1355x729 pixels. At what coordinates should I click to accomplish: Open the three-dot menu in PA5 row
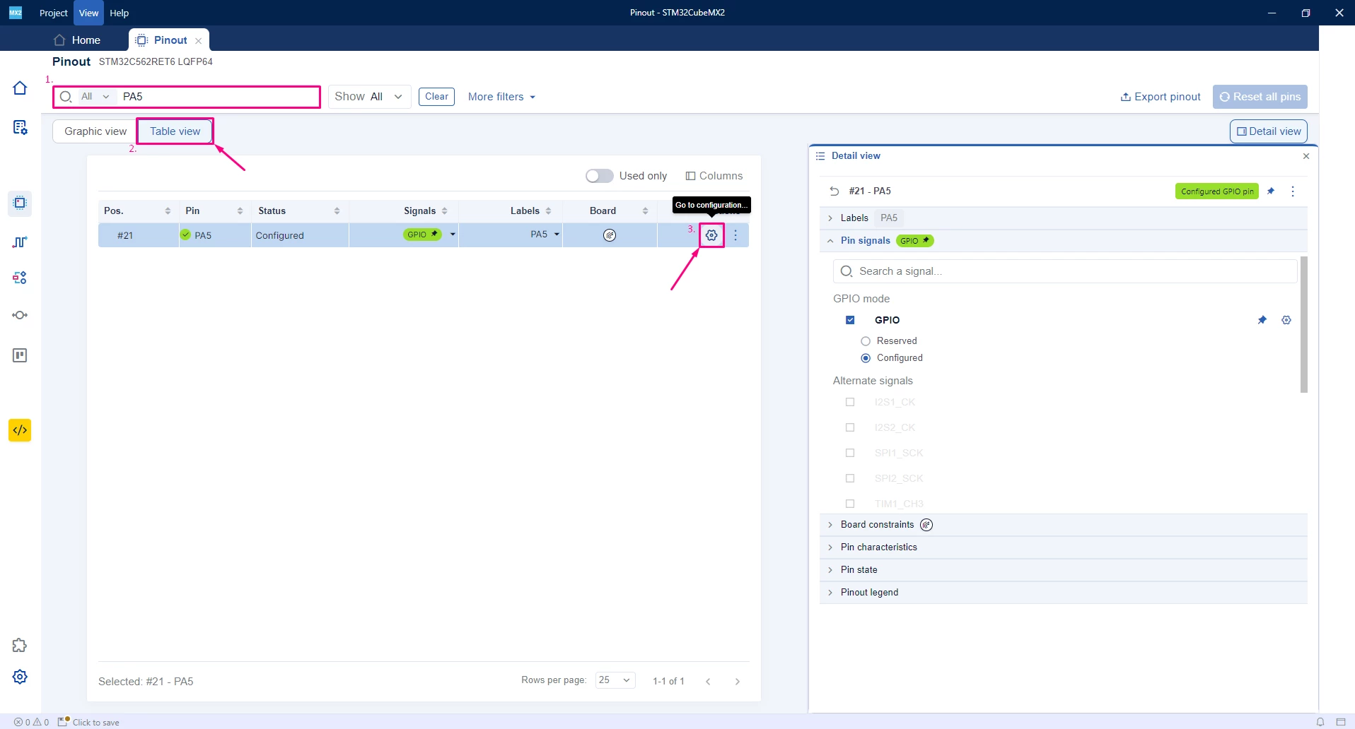click(735, 235)
